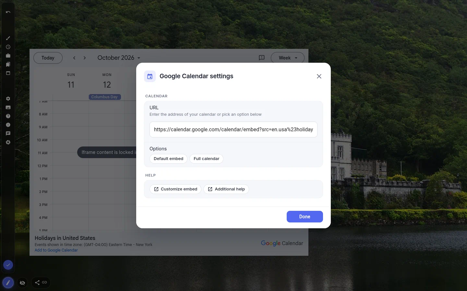The height and width of the screenshot is (291, 467).
Task: Click the undo arrow icon in the sidebar
Action: [x=8, y=12]
